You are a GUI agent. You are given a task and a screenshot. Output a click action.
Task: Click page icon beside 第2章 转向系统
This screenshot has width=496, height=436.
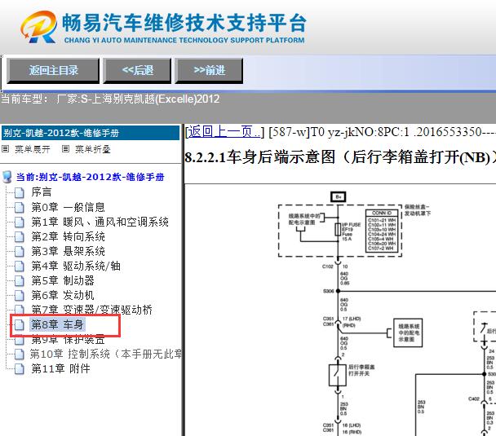point(20,236)
